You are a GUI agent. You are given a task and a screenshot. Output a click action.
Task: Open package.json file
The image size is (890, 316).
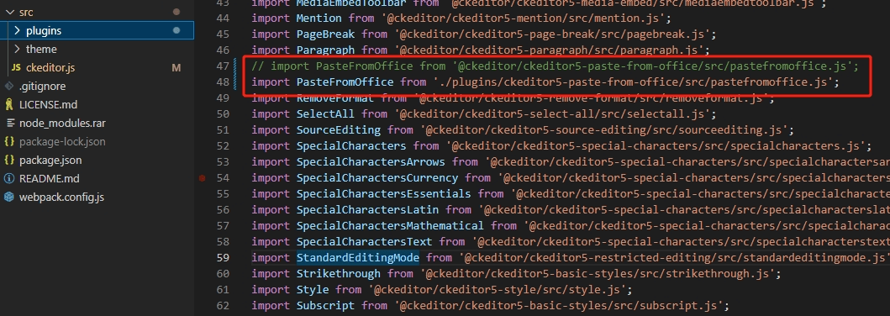click(50, 161)
